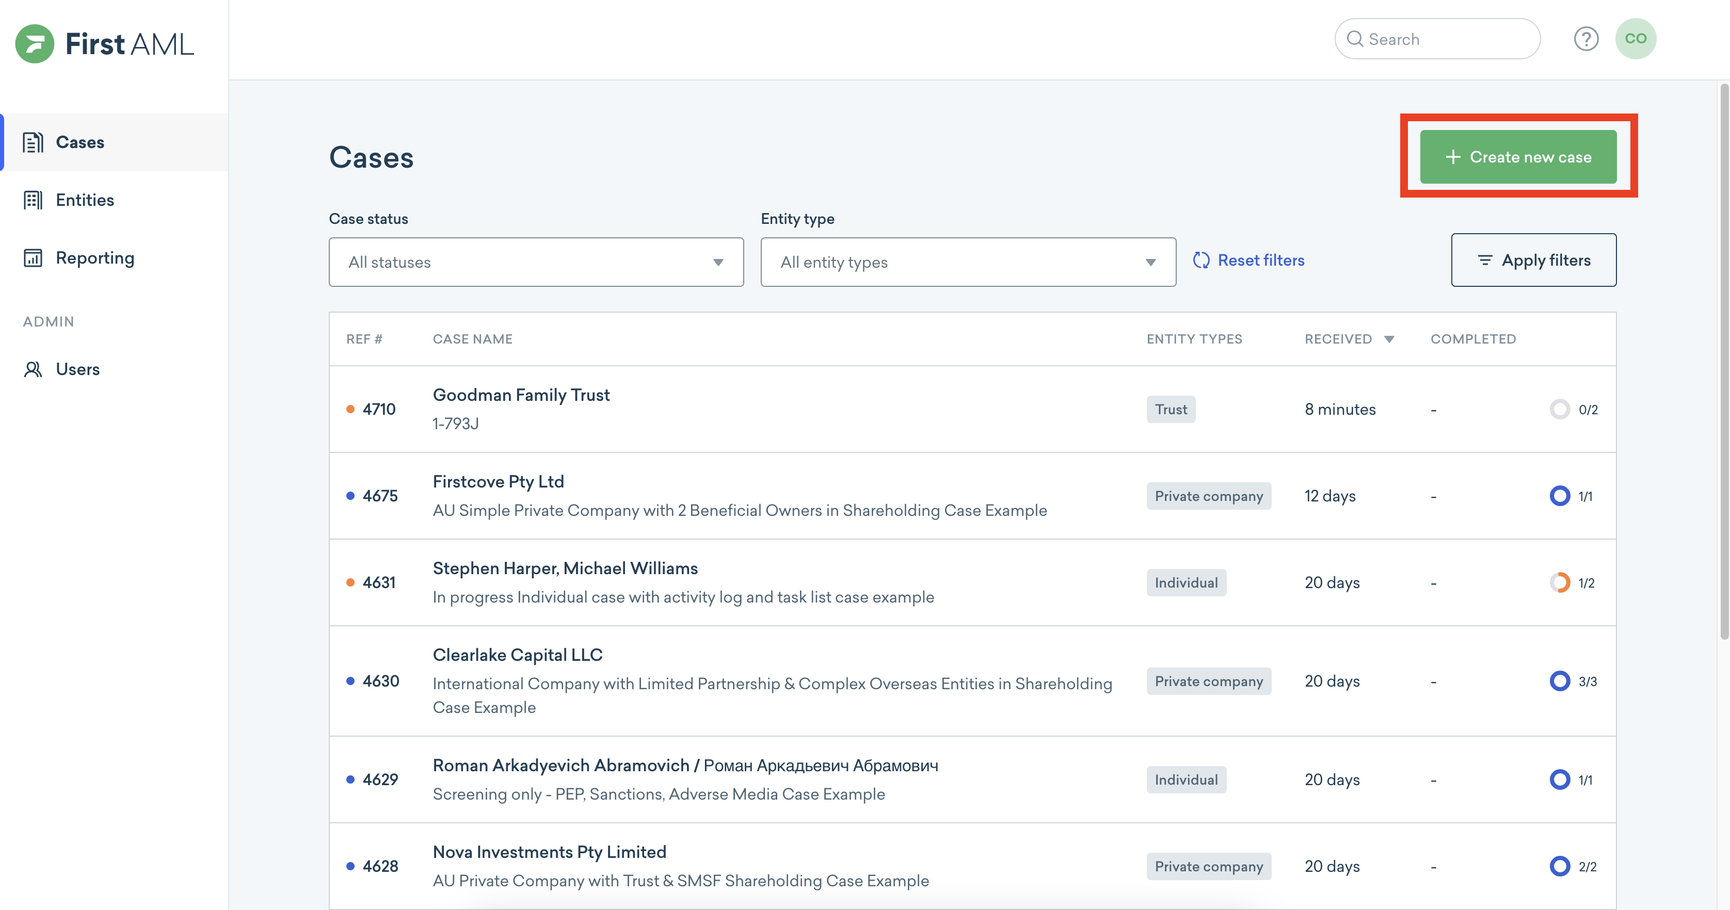Click orange status dot of case 4710
This screenshot has width=1730, height=910.
(350, 410)
